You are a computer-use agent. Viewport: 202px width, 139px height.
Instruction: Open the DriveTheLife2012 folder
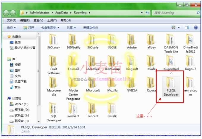(x=190, y=44)
